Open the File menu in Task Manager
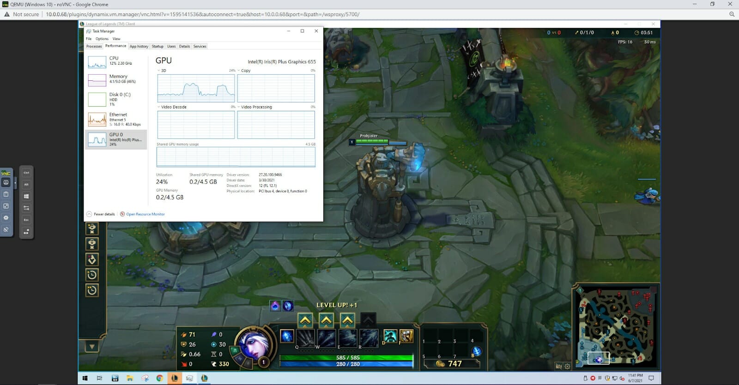This screenshot has width=739, height=385. 89,39
